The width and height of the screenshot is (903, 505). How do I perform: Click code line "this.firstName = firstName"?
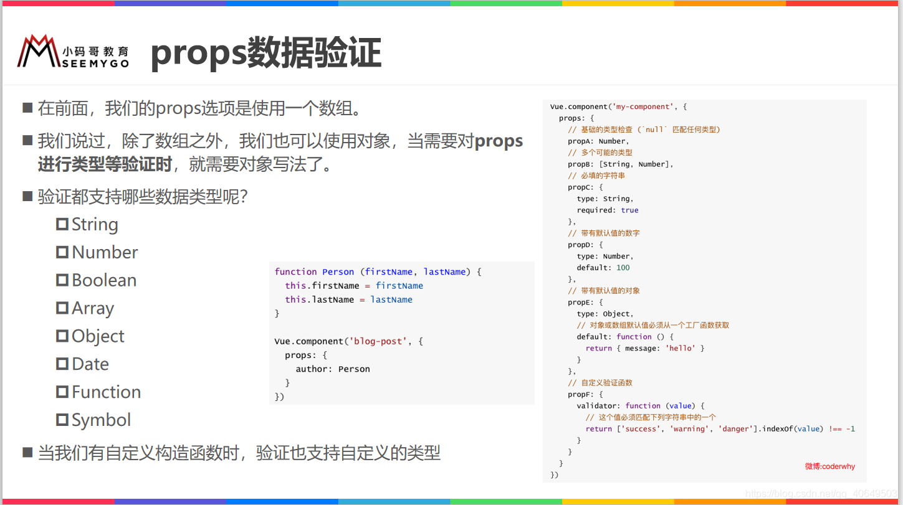coord(354,286)
